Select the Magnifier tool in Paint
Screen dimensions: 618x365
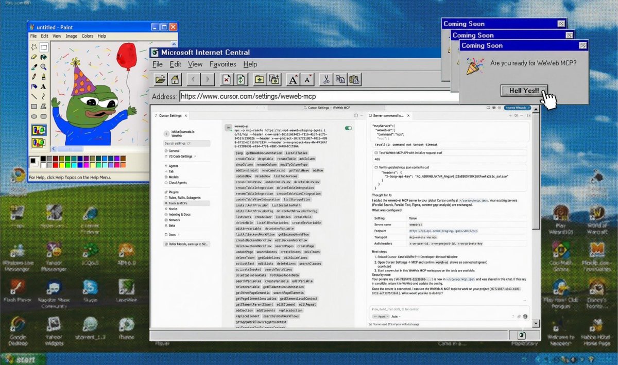44,67
